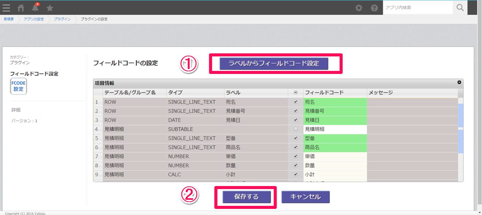
Task: Open favorites star icon
Action: [50, 8]
